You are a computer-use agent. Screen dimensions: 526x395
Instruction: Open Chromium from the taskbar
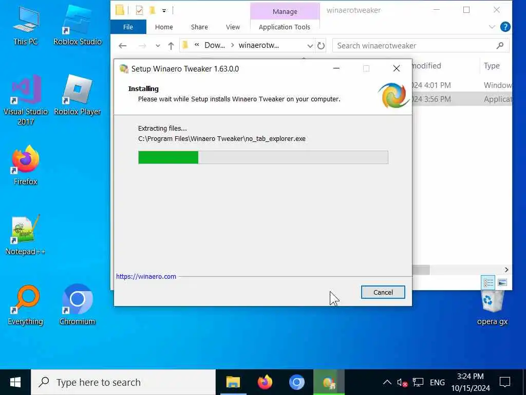[297, 382]
